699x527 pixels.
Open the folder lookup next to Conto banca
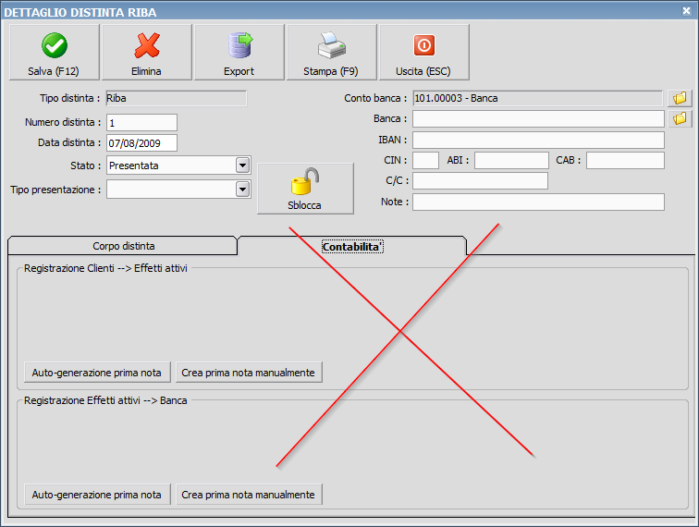click(x=680, y=98)
